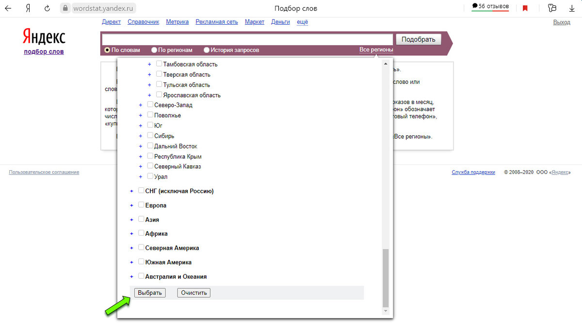Expand the Юг region with plus sign

tap(141, 126)
